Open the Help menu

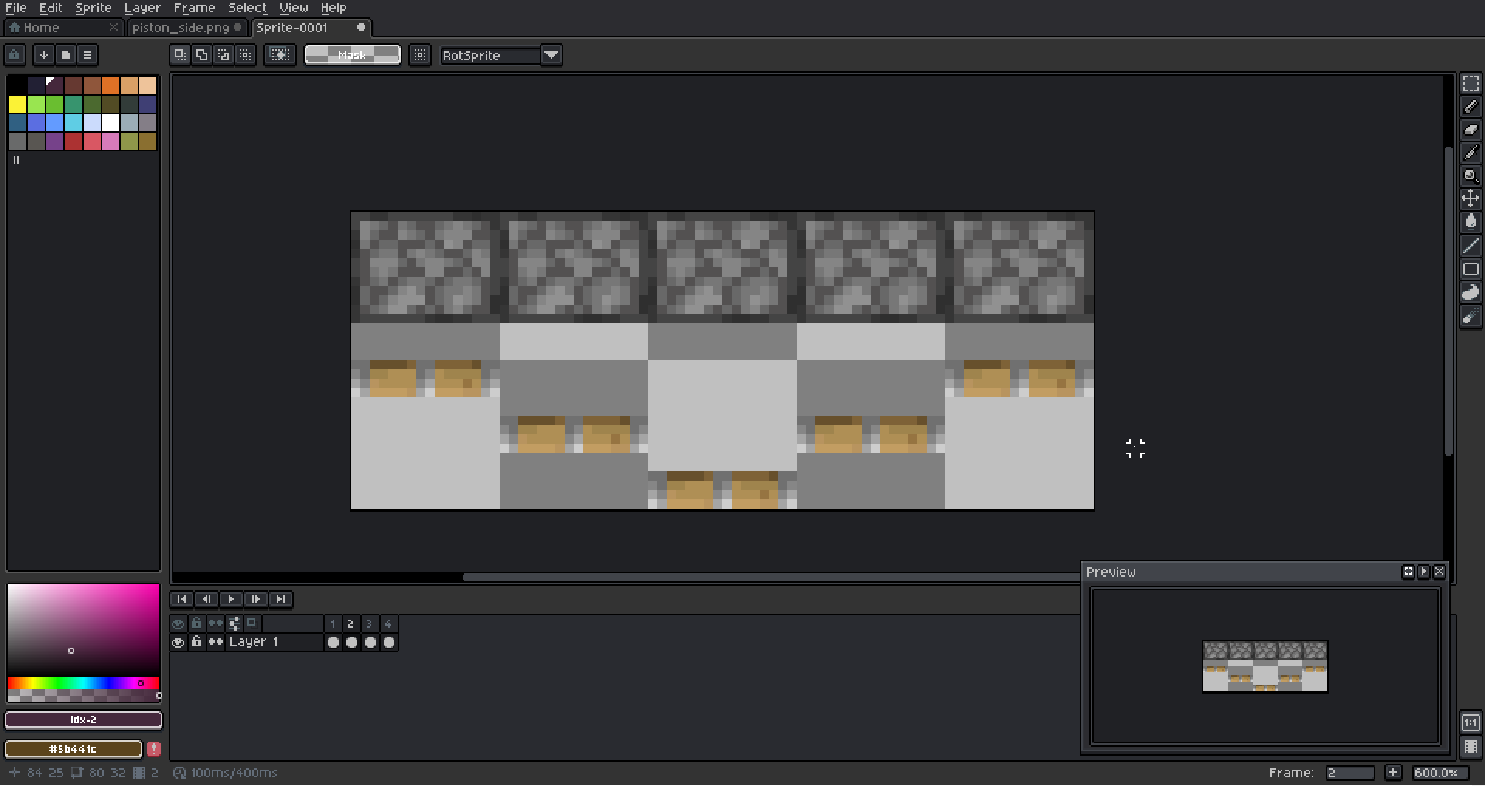[333, 8]
